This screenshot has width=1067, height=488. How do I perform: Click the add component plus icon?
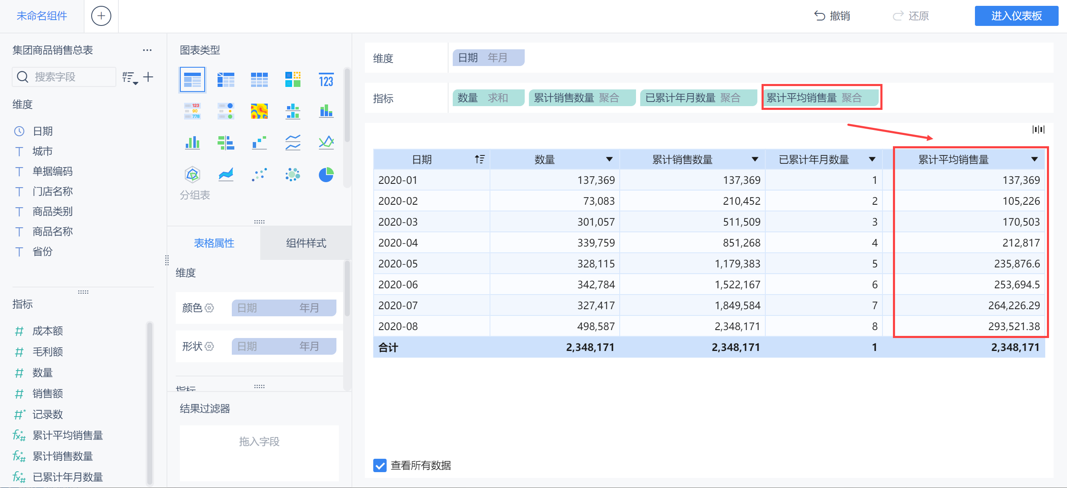(x=101, y=16)
